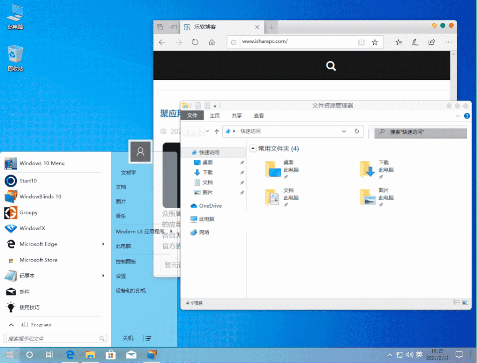
Task: Toggle reading view in browser address bar
Action: tap(361, 42)
